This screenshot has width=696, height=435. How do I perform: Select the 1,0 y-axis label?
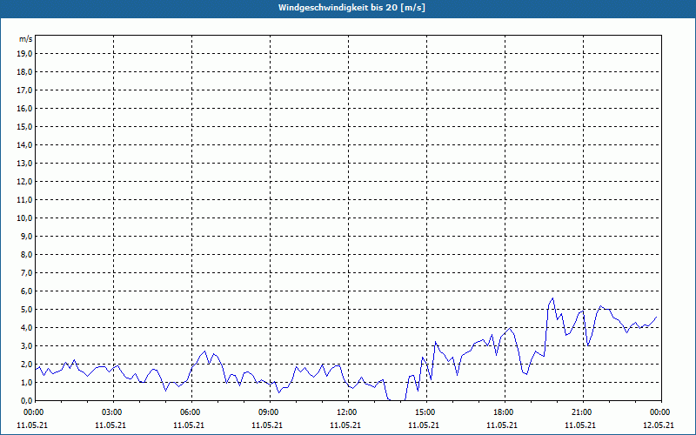pos(27,383)
